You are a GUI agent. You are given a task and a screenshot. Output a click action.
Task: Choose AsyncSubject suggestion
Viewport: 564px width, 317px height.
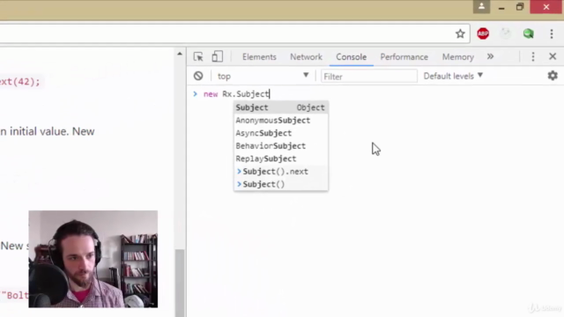(x=280, y=133)
